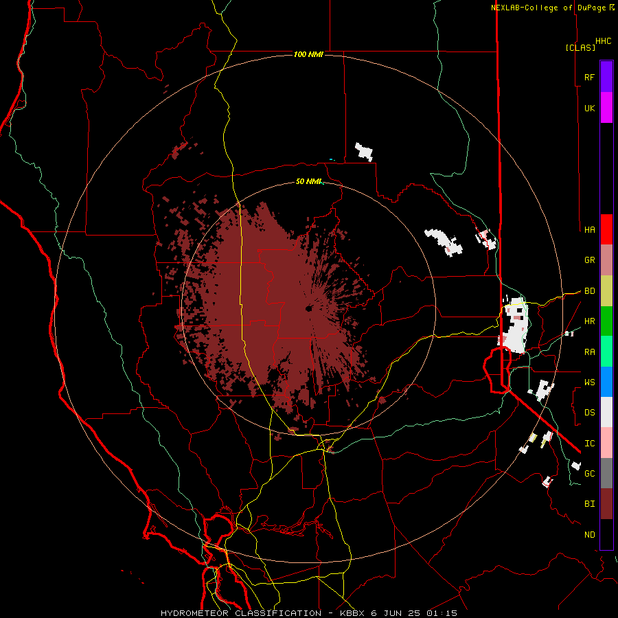This screenshot has width=618, height=618.
Task: Click the HR legend label
Action: [x=589, y=321]
